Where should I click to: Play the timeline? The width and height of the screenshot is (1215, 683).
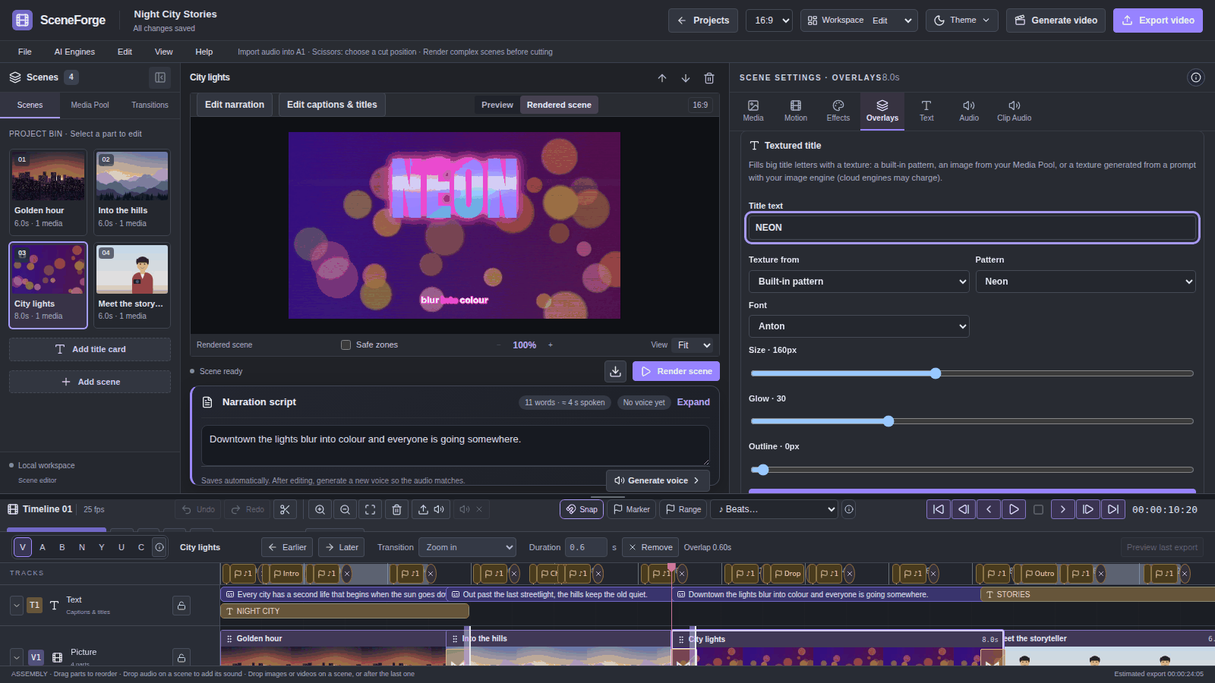(x=1014, y=509)
